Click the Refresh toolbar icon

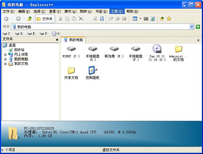(153, 19)
